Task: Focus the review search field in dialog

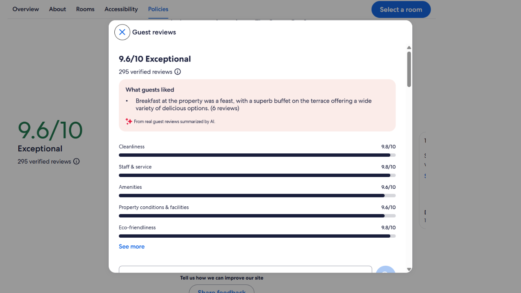Action: pos(245,269)
